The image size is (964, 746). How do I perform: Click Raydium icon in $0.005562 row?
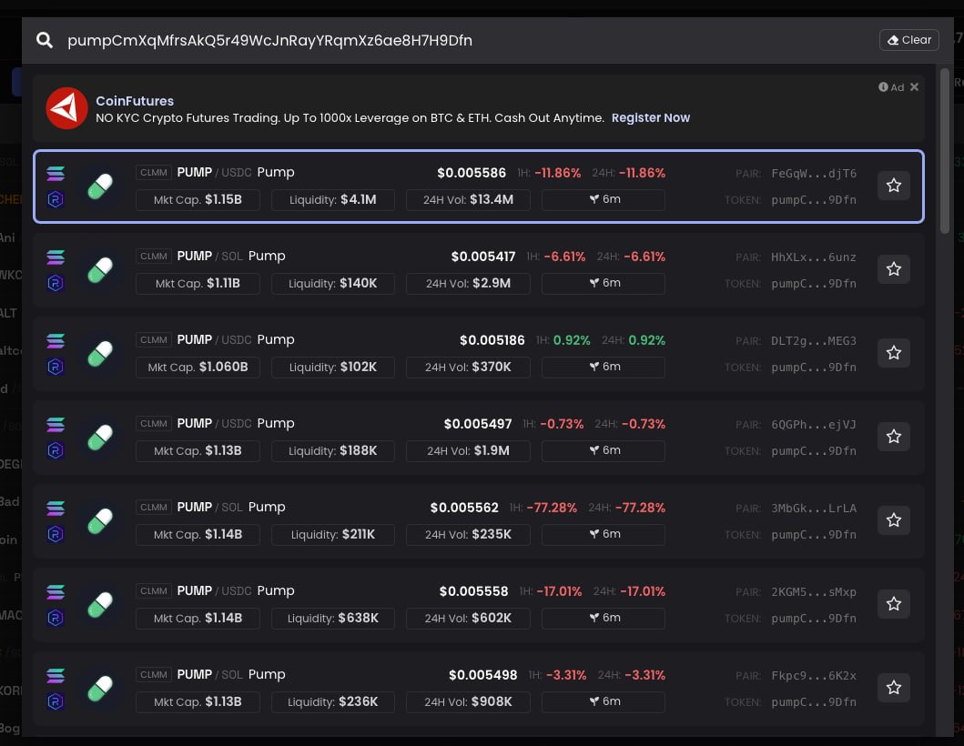(x=56, y=533)
